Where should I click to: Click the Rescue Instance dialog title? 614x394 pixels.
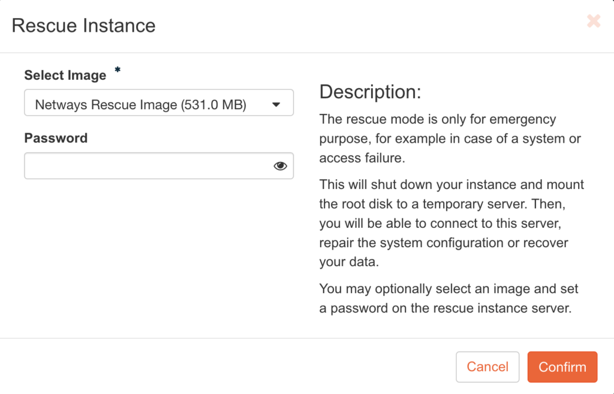tap(83, 26)
